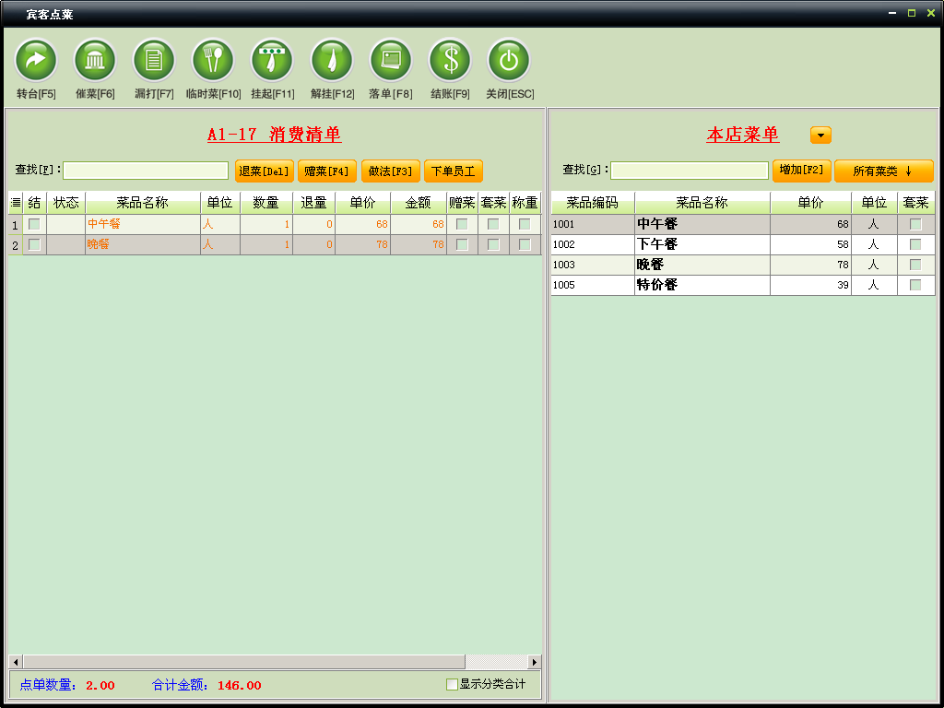Click the 数量 column header
The image size is (944, 708).
[x=266, y=203]
